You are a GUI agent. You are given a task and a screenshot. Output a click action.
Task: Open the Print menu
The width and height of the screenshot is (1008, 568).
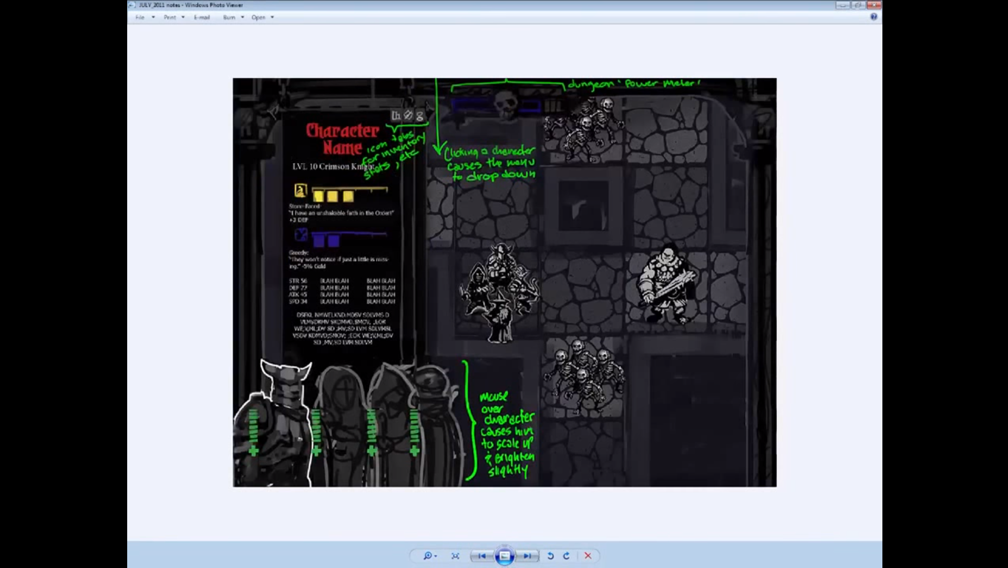[x=174, y=17]
